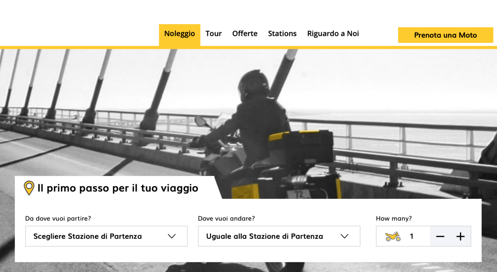Open the Stations menu link

click(x=282, y=34)
